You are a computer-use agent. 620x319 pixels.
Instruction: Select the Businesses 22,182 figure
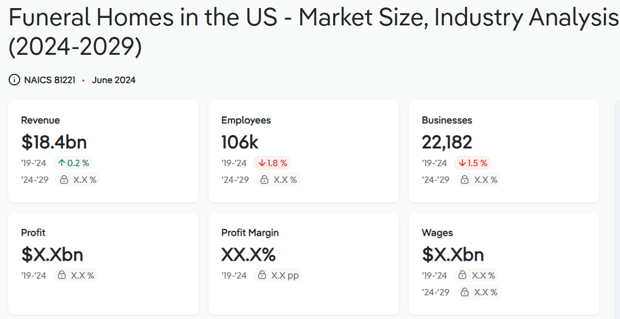click(447, 142)
